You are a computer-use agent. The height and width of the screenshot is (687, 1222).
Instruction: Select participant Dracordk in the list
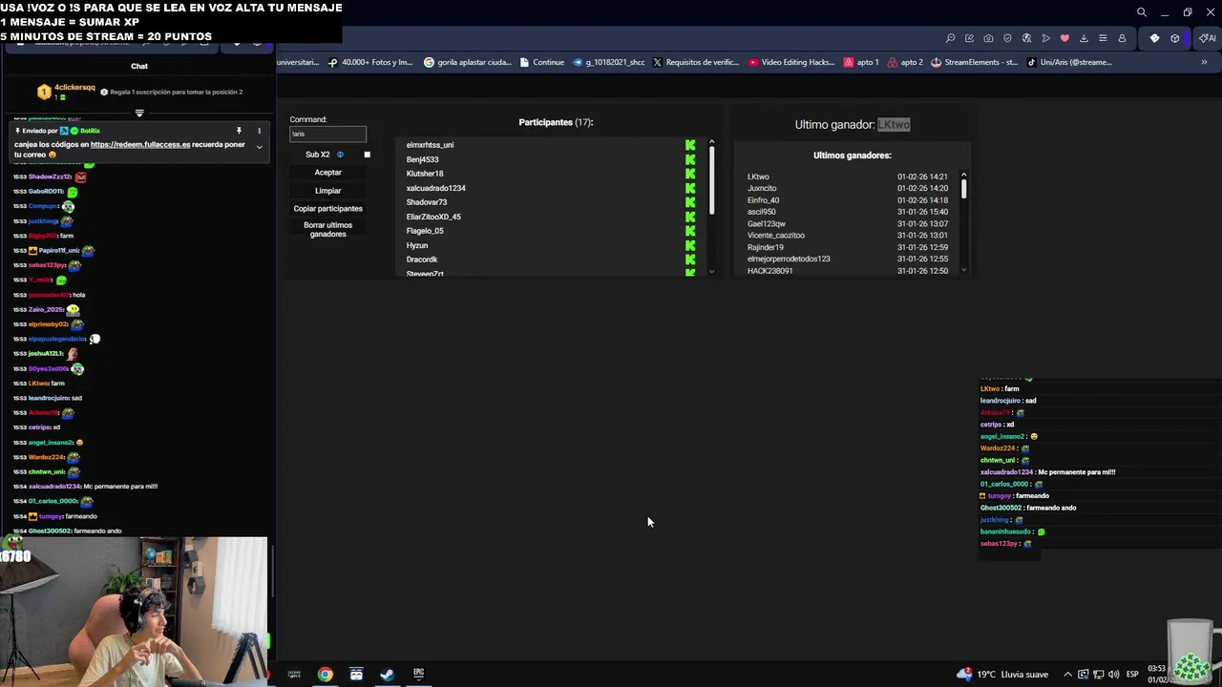(422, 260)
